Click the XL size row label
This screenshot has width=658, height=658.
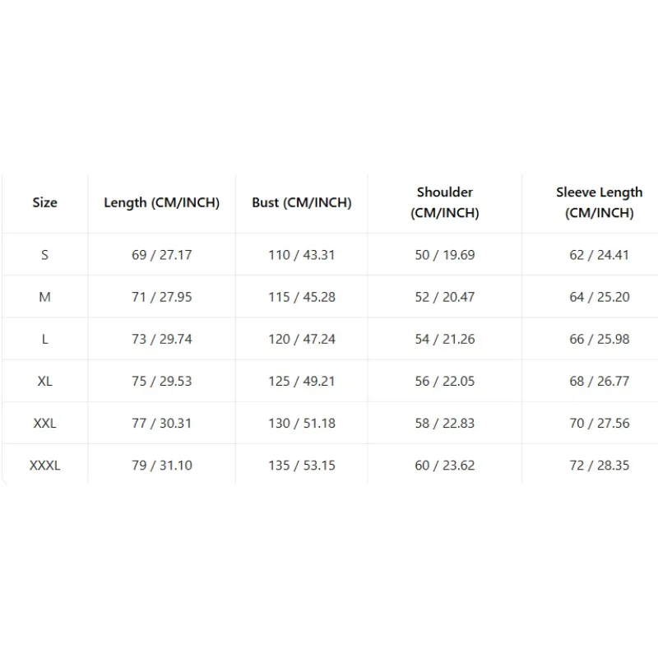45,381
